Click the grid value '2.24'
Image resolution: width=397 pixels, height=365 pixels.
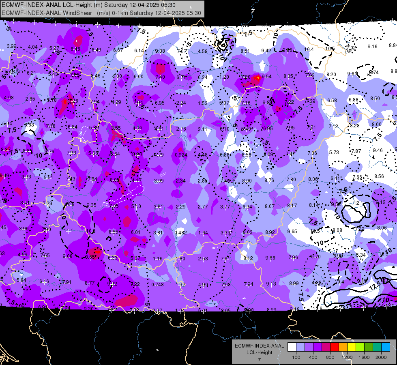pos(181,103)
